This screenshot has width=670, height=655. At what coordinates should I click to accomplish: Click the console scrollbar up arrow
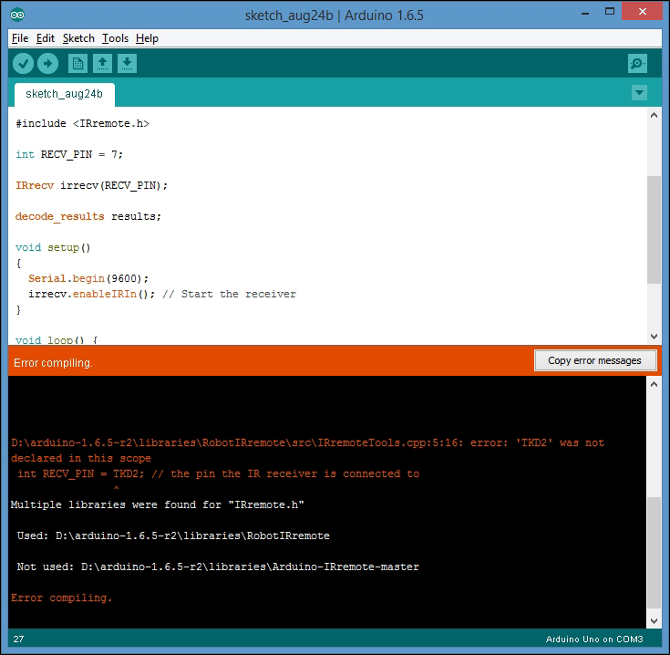[x=654, y=384]
